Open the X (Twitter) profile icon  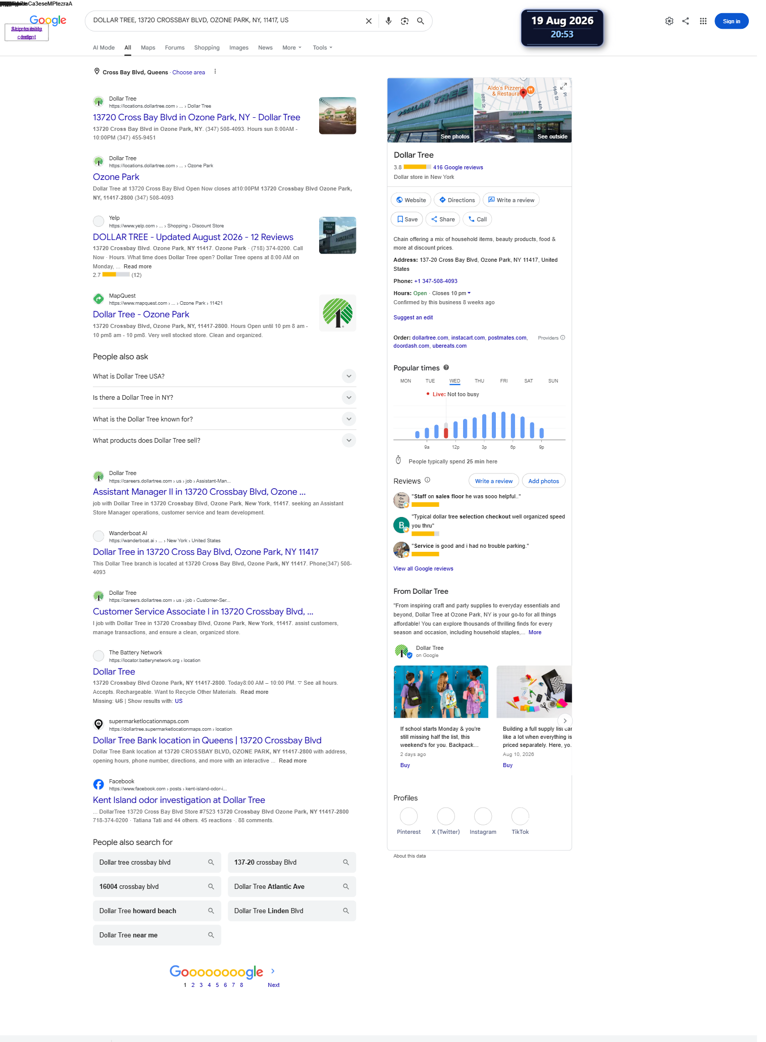click(446, 816)
